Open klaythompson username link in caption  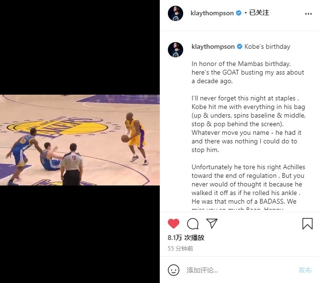coord(213,47)
